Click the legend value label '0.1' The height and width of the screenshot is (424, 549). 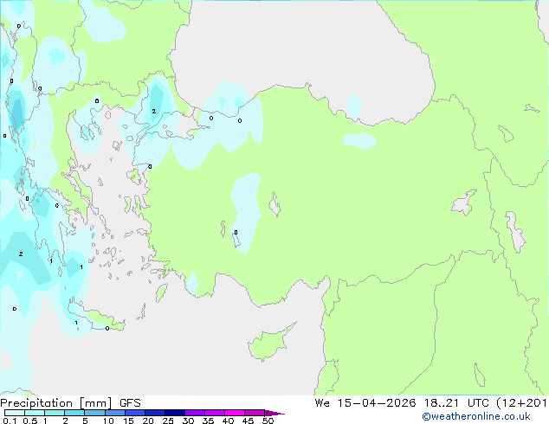(10, 421)
